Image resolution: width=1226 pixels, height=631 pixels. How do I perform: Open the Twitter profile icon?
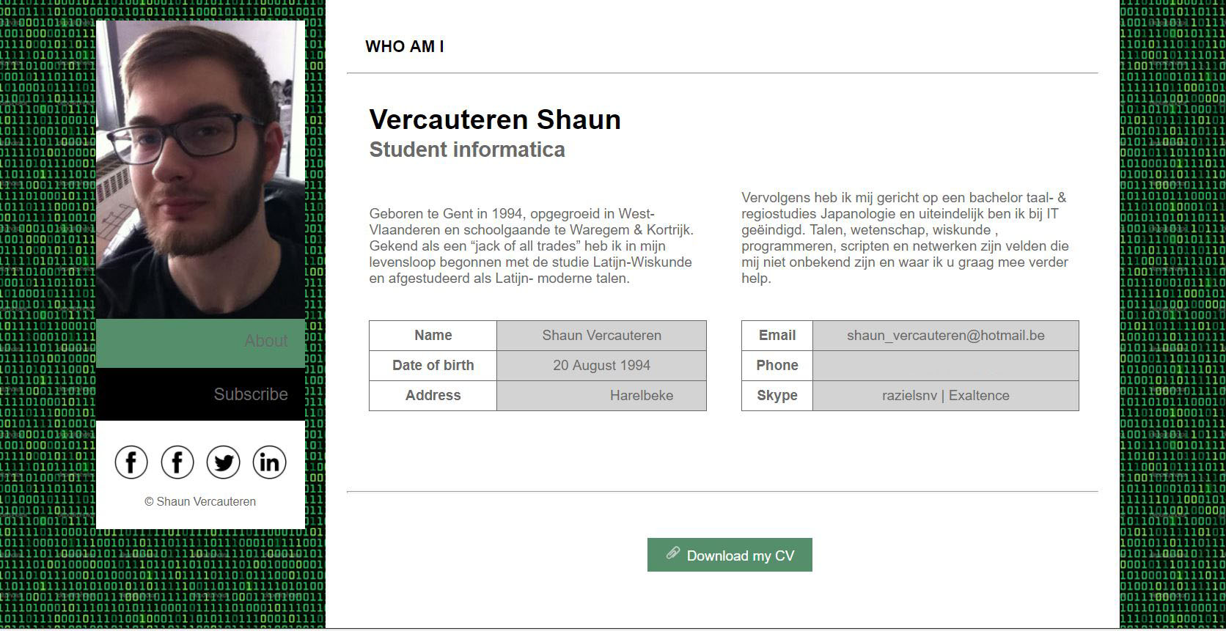pyautogui.click(x=224, y=462)
